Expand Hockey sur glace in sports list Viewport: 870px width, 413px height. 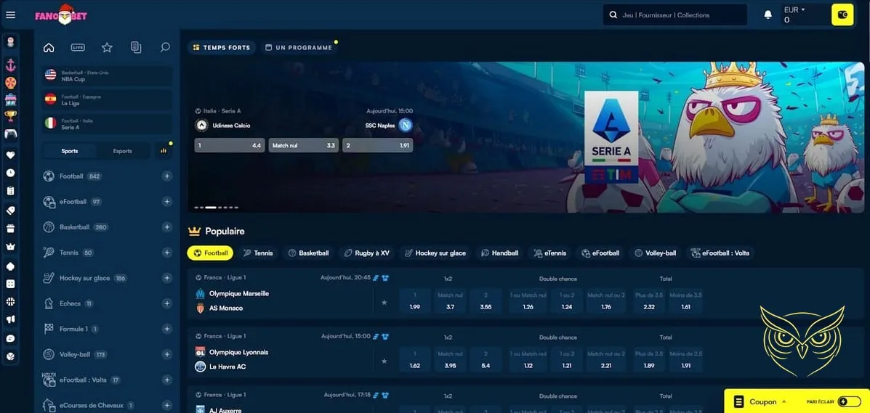(167, 278)
